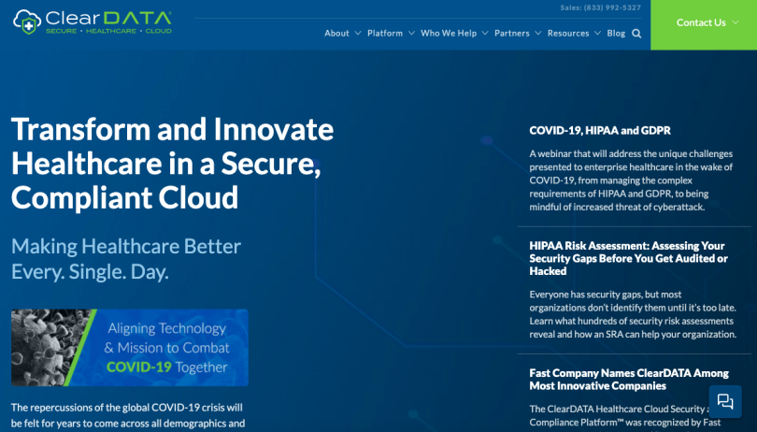Open the Resources menu item
The height and width of the screenshot is (432, 757).
tap(568, 34)
